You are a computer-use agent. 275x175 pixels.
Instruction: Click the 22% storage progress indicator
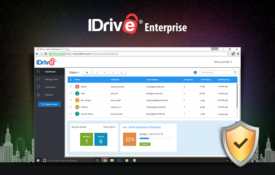(130, 140)
